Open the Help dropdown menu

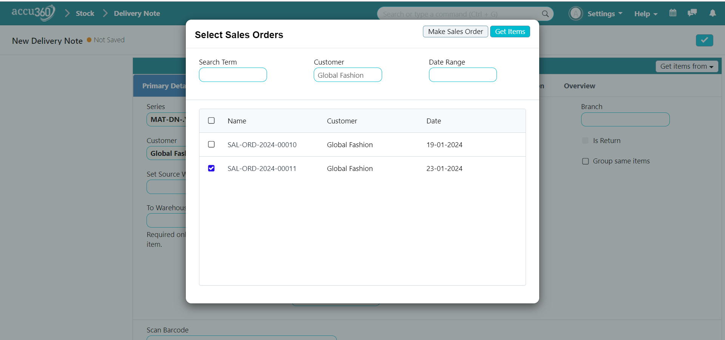click(646, 14)
